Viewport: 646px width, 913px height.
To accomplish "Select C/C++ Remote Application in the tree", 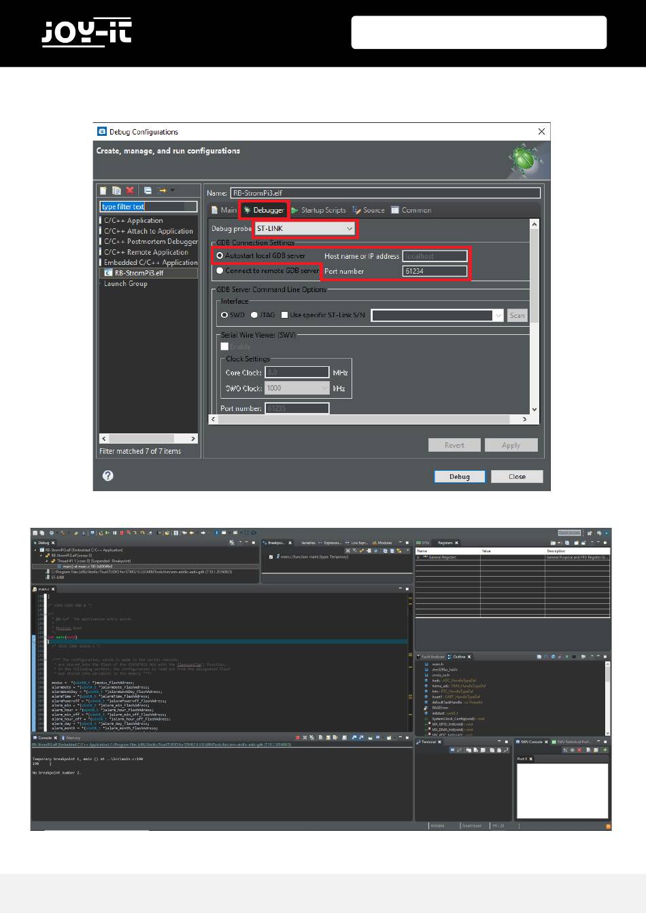I will [x=146, y=252].
